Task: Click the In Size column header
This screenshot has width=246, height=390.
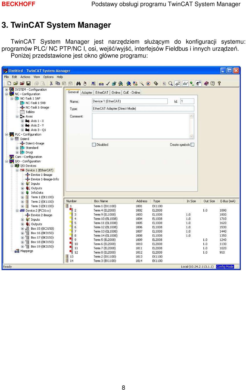Action: 191,201
